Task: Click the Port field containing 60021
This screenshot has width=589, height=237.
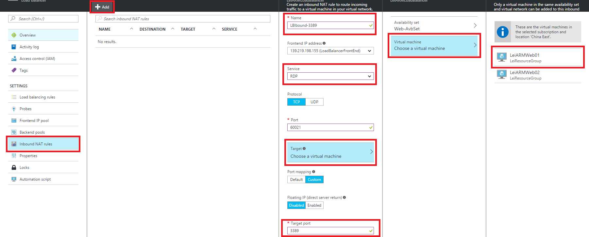Action: coord(330,127)
